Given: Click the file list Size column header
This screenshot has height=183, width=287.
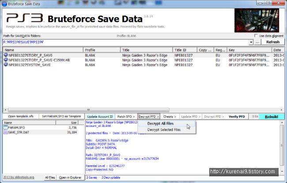Looking at the screenshot, I should pos(67,122).
